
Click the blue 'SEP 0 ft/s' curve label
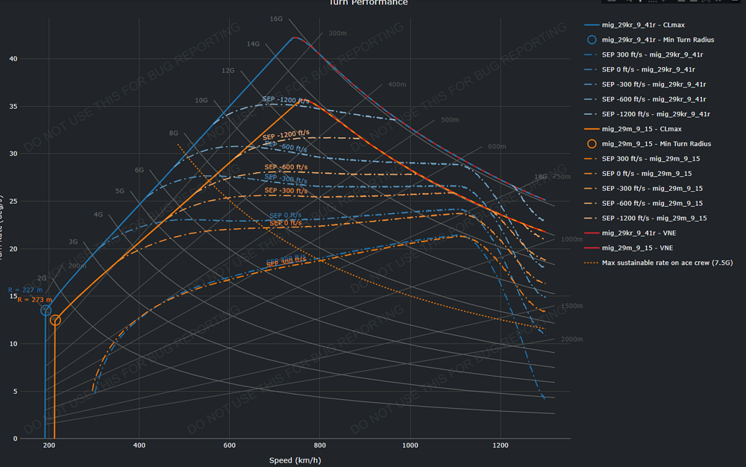[286, 216]
